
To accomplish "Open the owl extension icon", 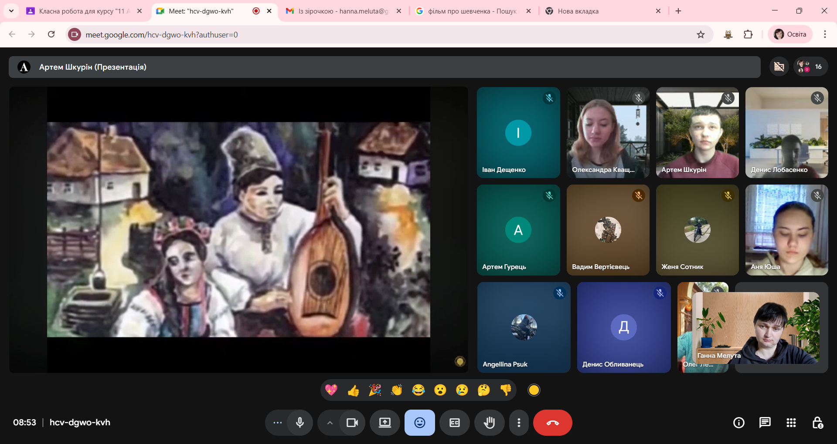I will [x=728, y=34].
